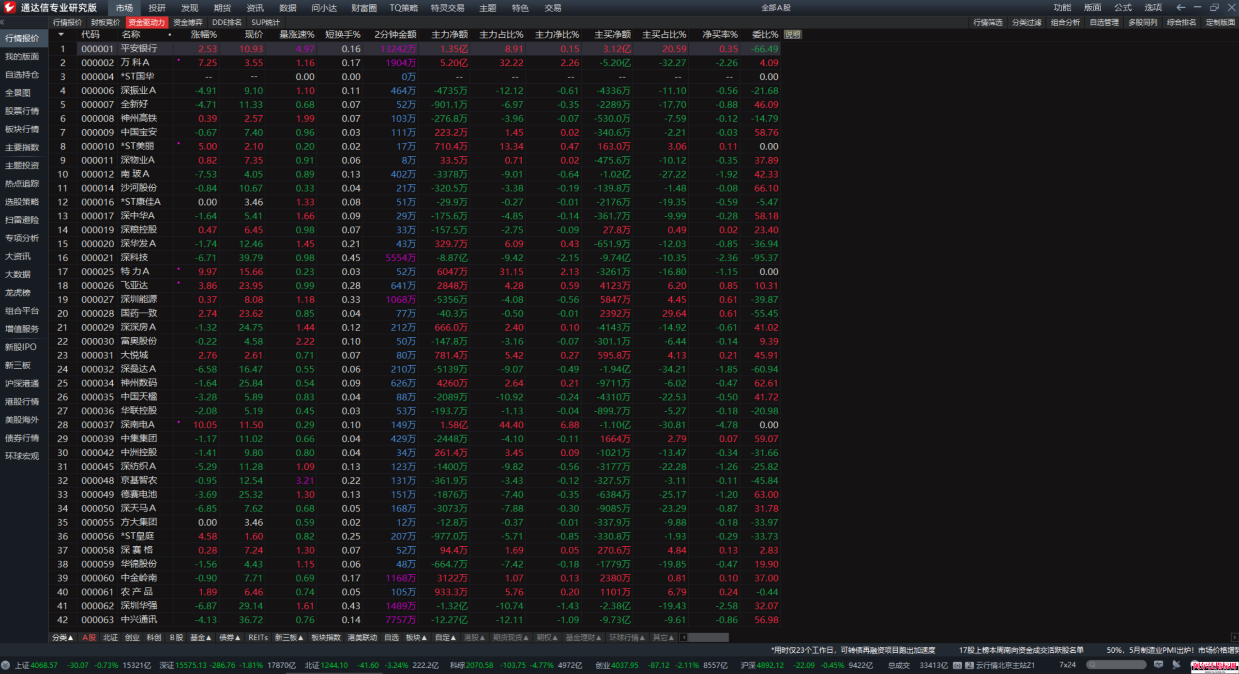Expand the 港股 dropdown in bottom bar
This screenshot has height=674, width=1239.
pyautogui.click(x=474, y=638)
